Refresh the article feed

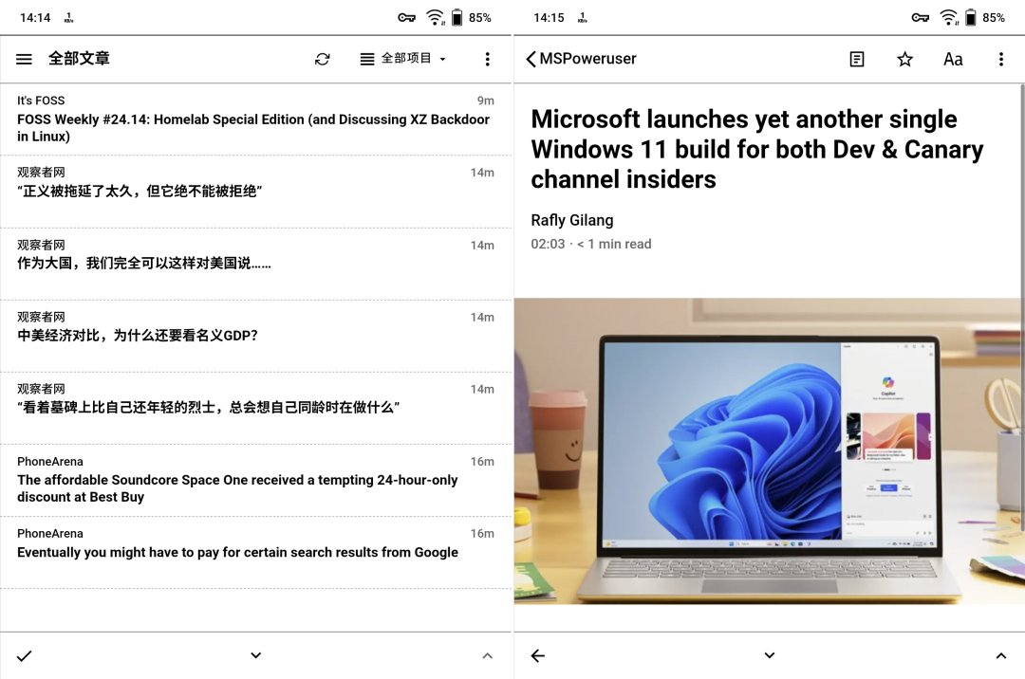tap(323, 60)
